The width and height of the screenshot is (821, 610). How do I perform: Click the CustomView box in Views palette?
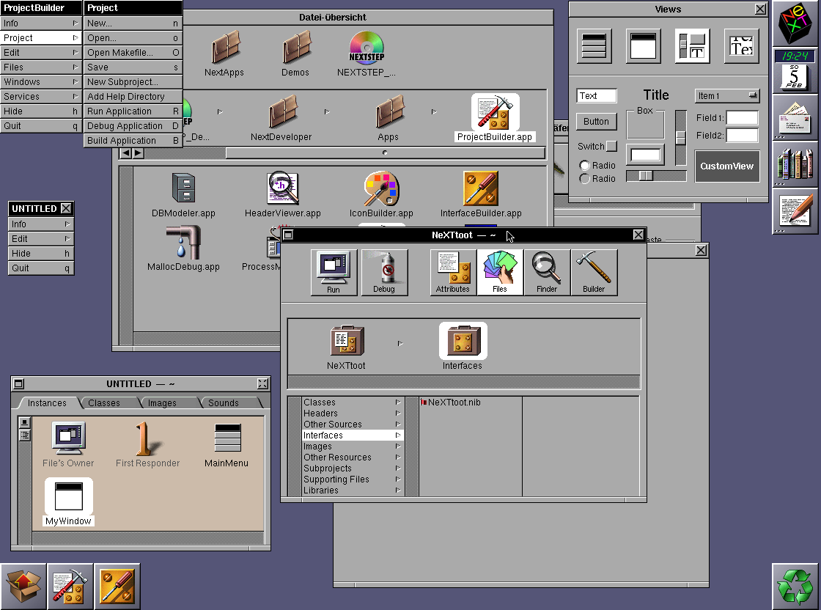(727, 166)
